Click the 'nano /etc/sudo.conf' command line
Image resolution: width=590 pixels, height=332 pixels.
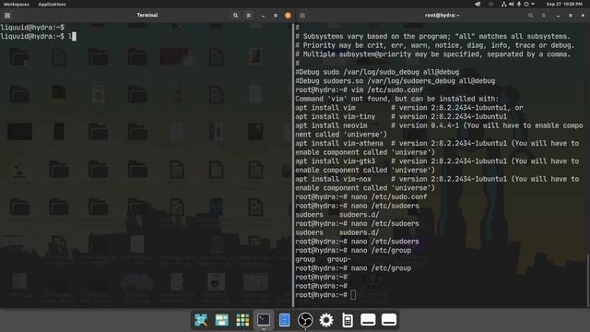[x=361, y=196]
